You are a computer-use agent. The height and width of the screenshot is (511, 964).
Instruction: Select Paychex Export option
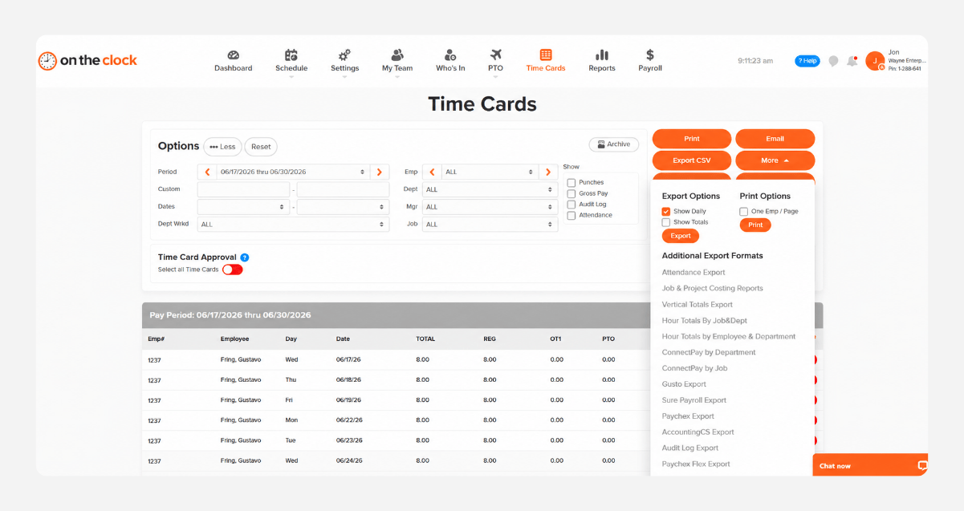[x=688, y=416]
